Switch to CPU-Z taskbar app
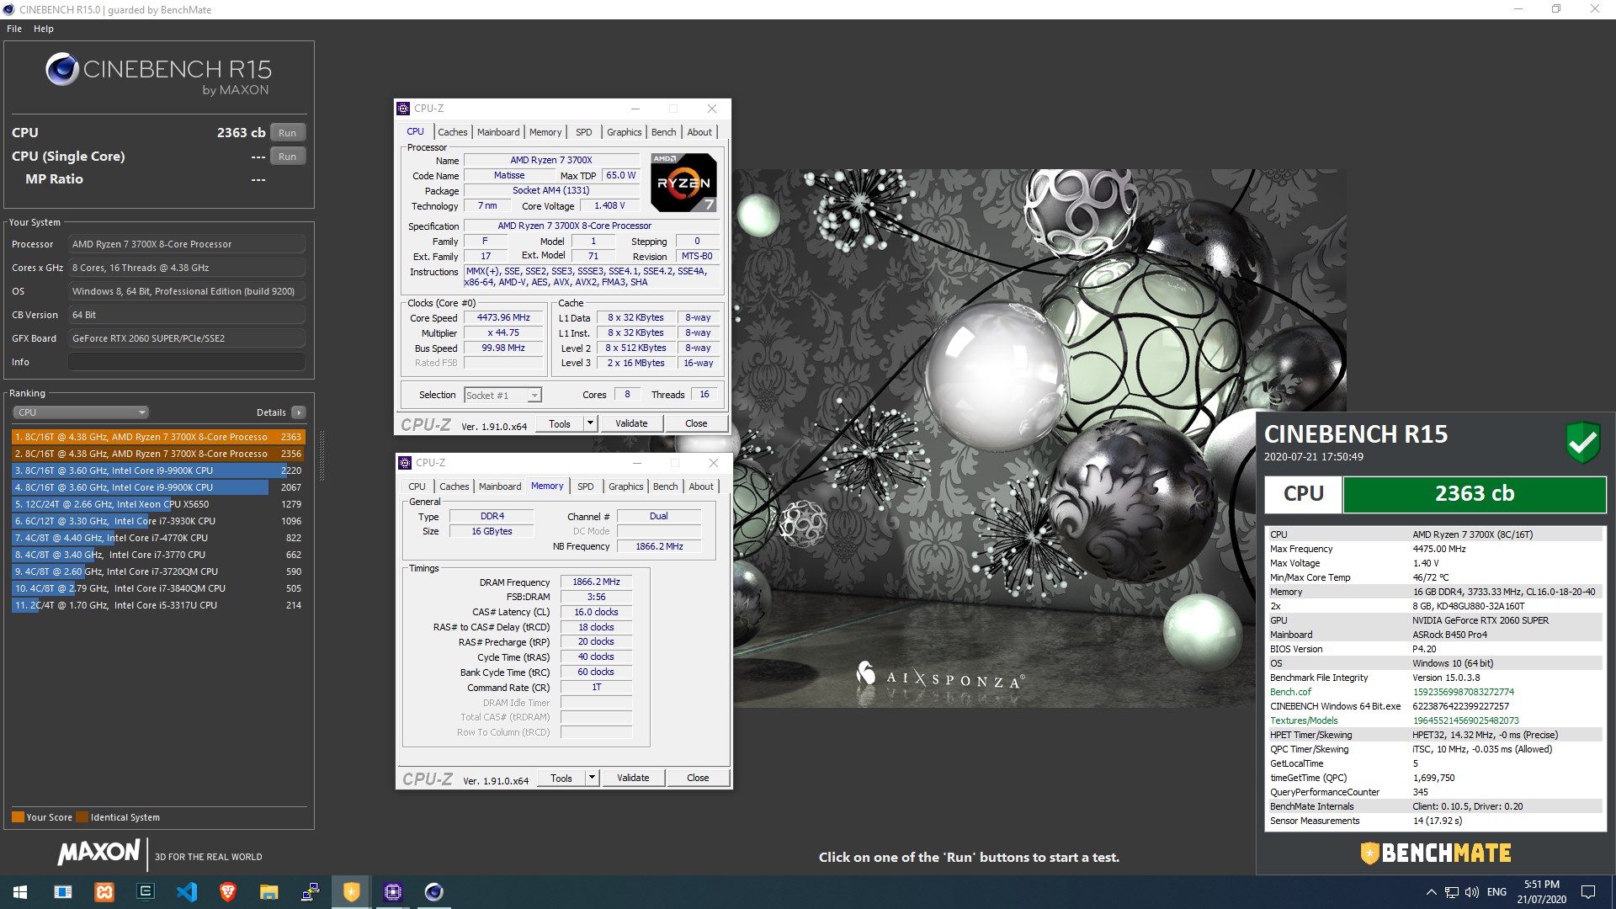 393,892
